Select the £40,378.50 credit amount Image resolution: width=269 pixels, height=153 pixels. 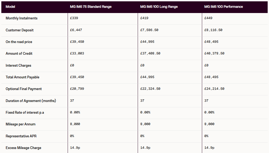pyautogui.click(x=214, y=54)
